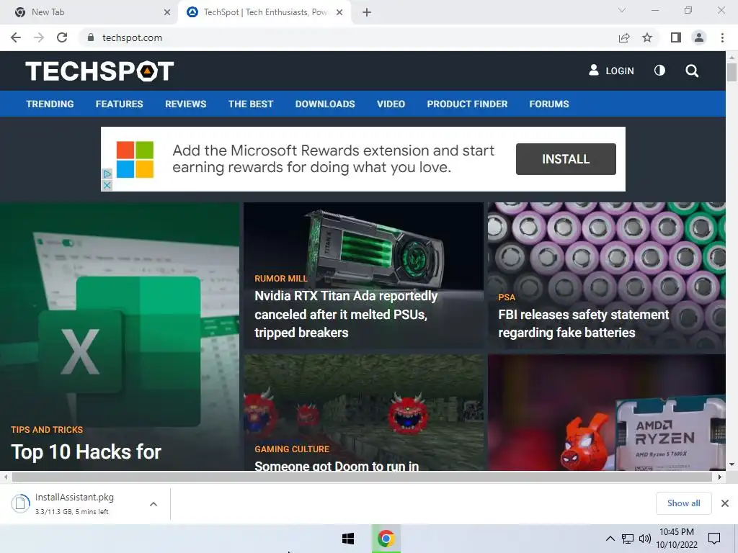Open the REVIEWS section
Screen dimensions: 738x553
tap(185, 104)
